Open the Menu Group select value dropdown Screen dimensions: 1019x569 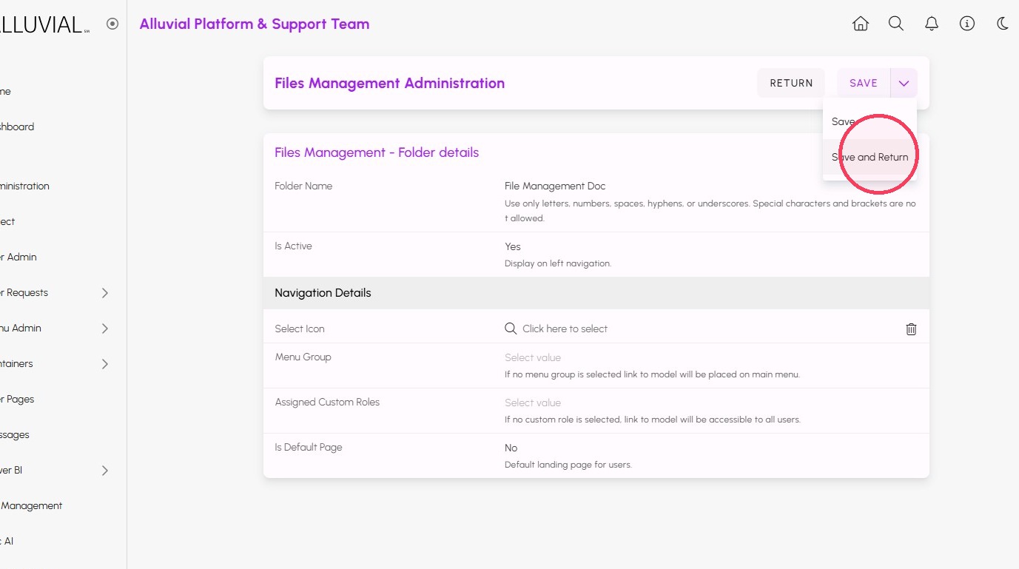click(533, 357)
